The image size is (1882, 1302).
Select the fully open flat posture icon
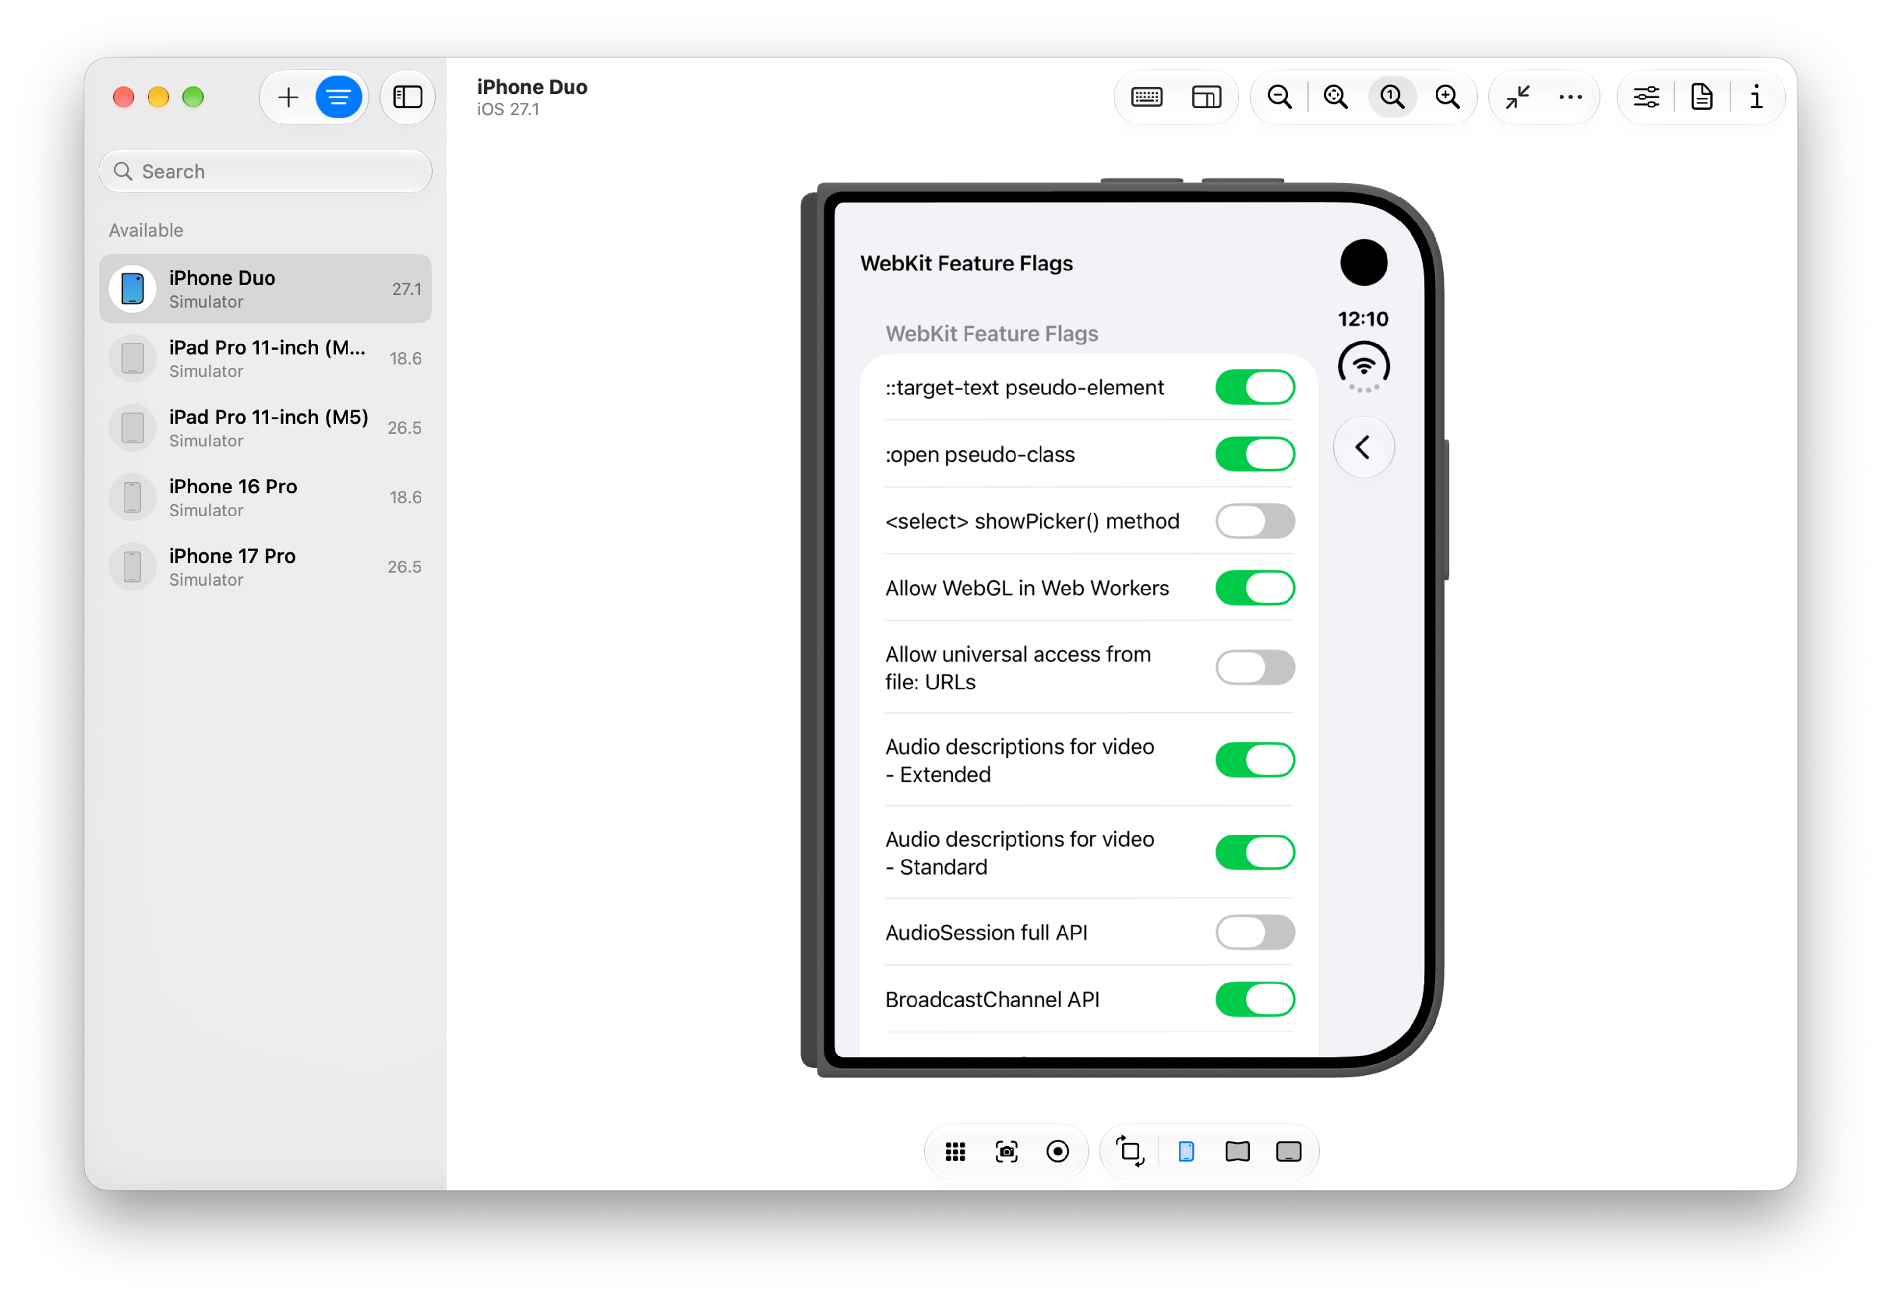[1289, 1152]
